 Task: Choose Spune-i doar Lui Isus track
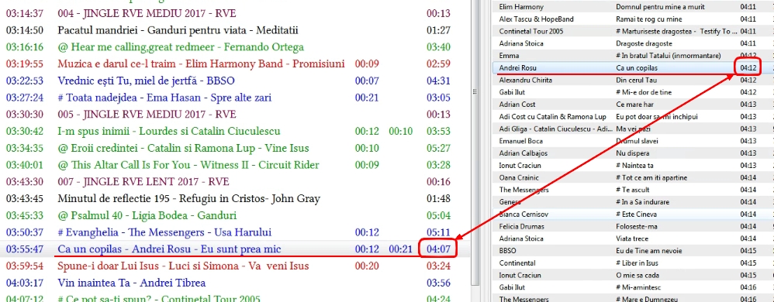(235, 266)
